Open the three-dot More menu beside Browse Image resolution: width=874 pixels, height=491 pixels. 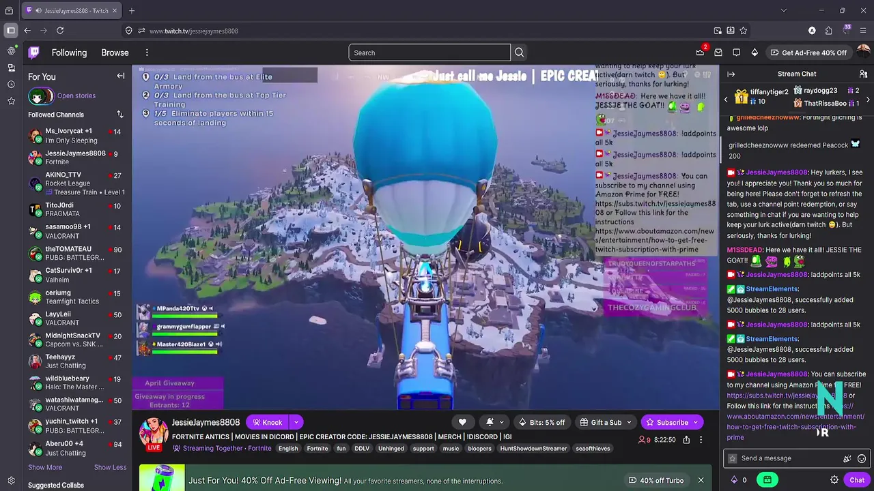(x=147, y=53)
